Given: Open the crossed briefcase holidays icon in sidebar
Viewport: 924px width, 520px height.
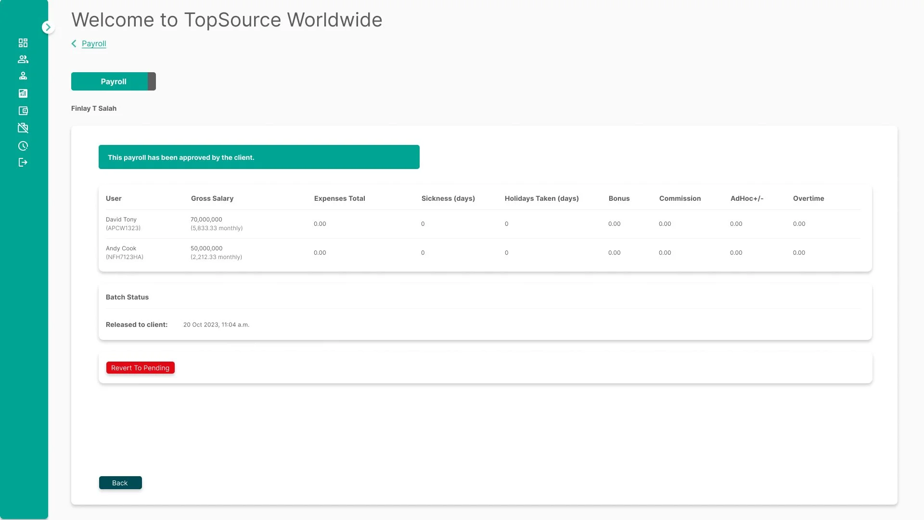Looking at the screenshot, I should [x=23, y=128].
